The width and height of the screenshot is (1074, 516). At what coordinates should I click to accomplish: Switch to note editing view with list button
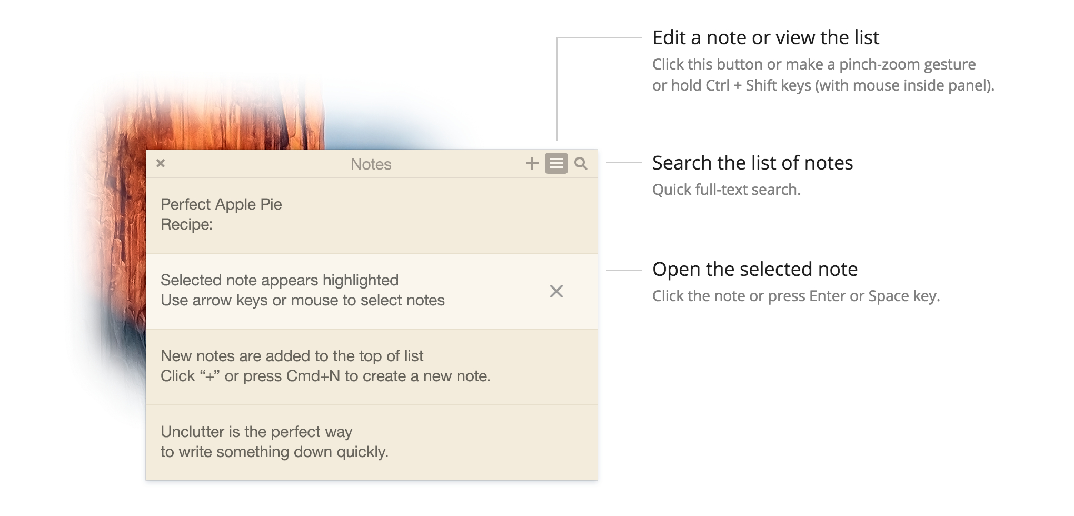[556, 164]
